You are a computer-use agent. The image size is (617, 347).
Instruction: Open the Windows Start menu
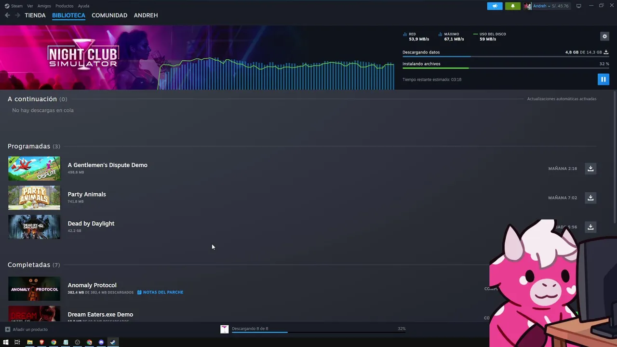tap(6, 342)
